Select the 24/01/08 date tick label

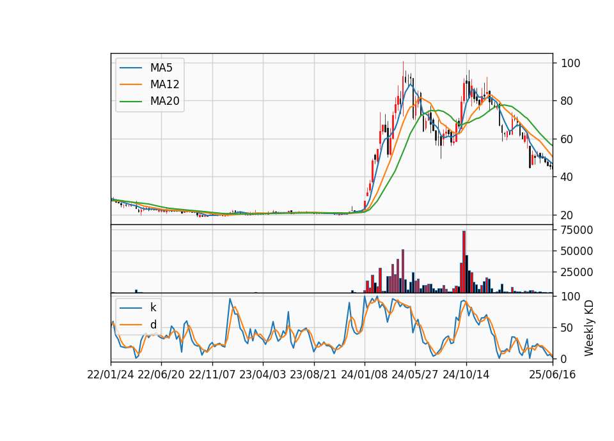[x=364, y=375]
